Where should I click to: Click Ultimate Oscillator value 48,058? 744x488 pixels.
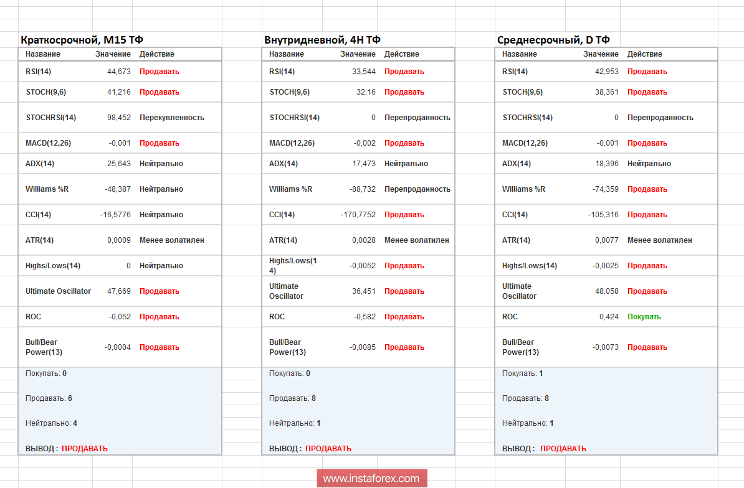pyautogui.click(x=606, y=291)
